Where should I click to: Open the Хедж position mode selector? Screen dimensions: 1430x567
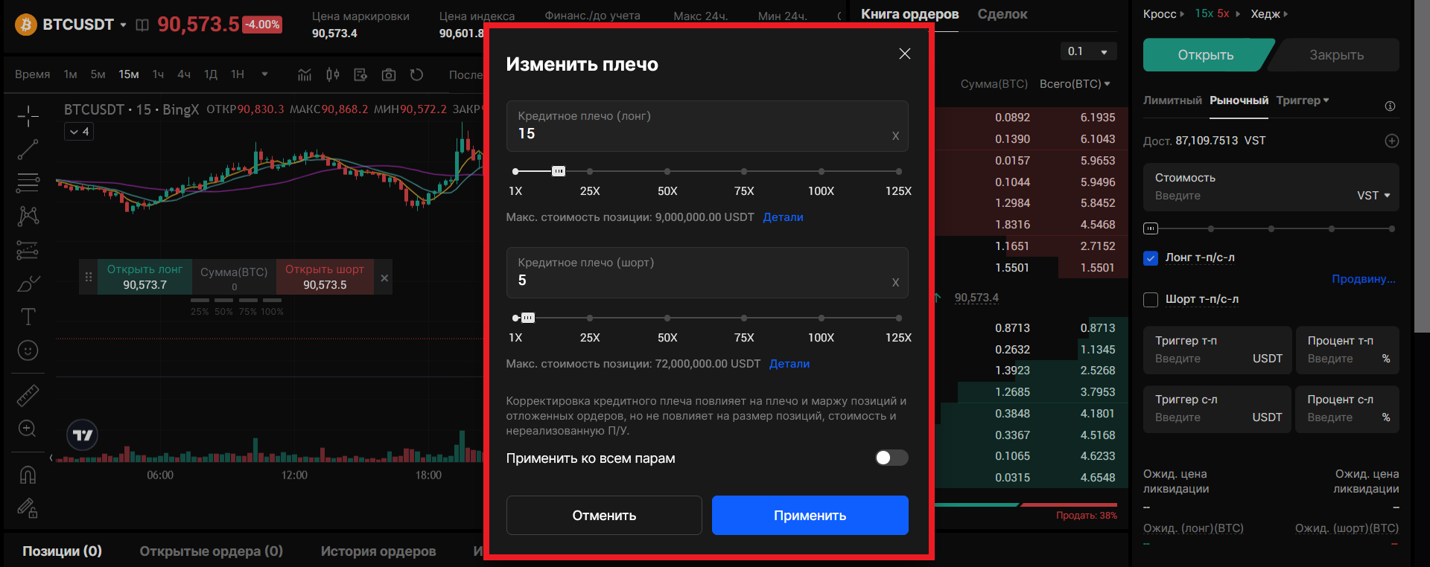[x=1269, y=14]
